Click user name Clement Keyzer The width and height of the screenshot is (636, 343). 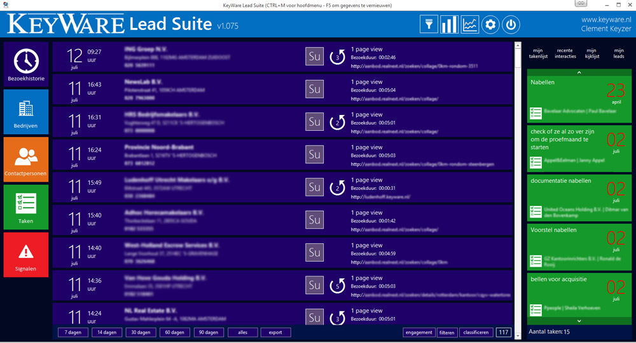click(606, 29)
